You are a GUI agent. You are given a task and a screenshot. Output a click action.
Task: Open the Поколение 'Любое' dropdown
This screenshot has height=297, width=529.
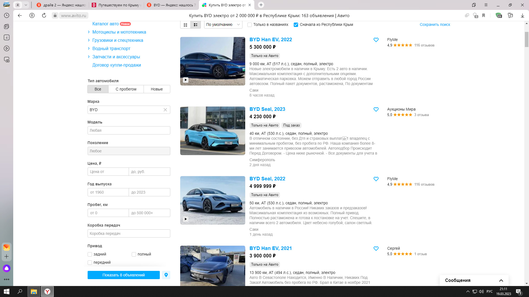pyautogui.click(x=129, y=151)
